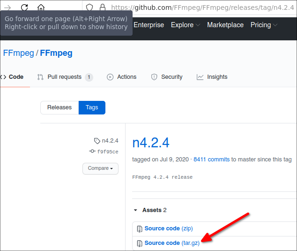Viewport: 297px width, 251px height.
Task: Click the Insights graph icon
Action: (x=200, y=77)
